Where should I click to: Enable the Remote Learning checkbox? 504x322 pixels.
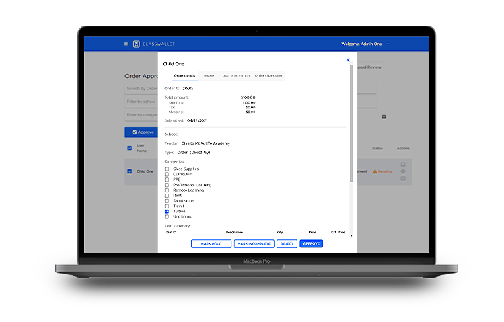click(167, 190)
